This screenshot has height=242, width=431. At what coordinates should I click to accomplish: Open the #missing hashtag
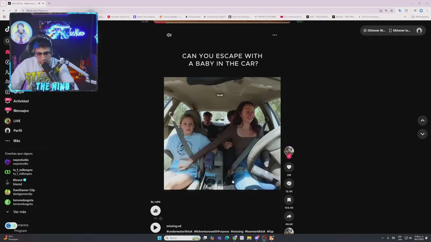[237, 232]
